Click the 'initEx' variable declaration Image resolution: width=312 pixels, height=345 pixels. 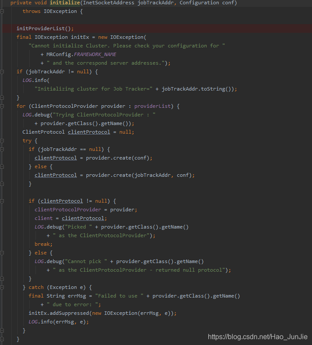click(80, 37)
